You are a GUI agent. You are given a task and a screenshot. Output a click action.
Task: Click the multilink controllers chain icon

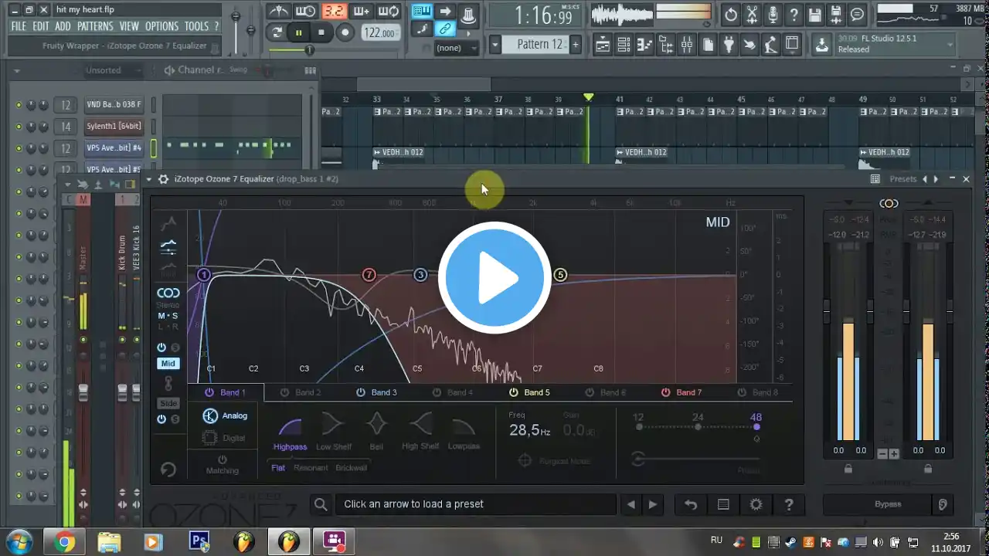pyautogui.click(x=445, y=29)
